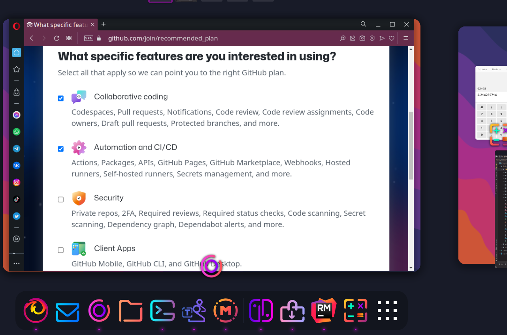Open the Speed Dial grid button
The width and height of the screenshot is (507, 335).
click(x=69, y=38)
